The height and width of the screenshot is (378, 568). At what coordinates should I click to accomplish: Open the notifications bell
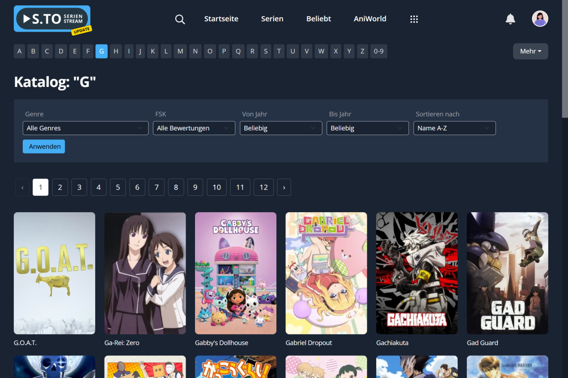(x=510, y=19)
